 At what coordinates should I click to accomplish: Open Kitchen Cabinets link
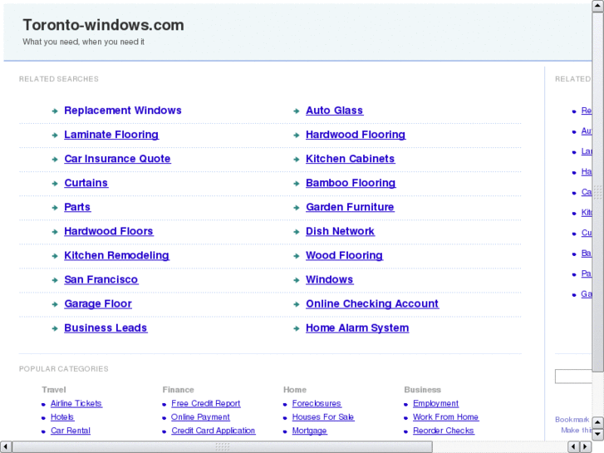(x=350, y=159)
